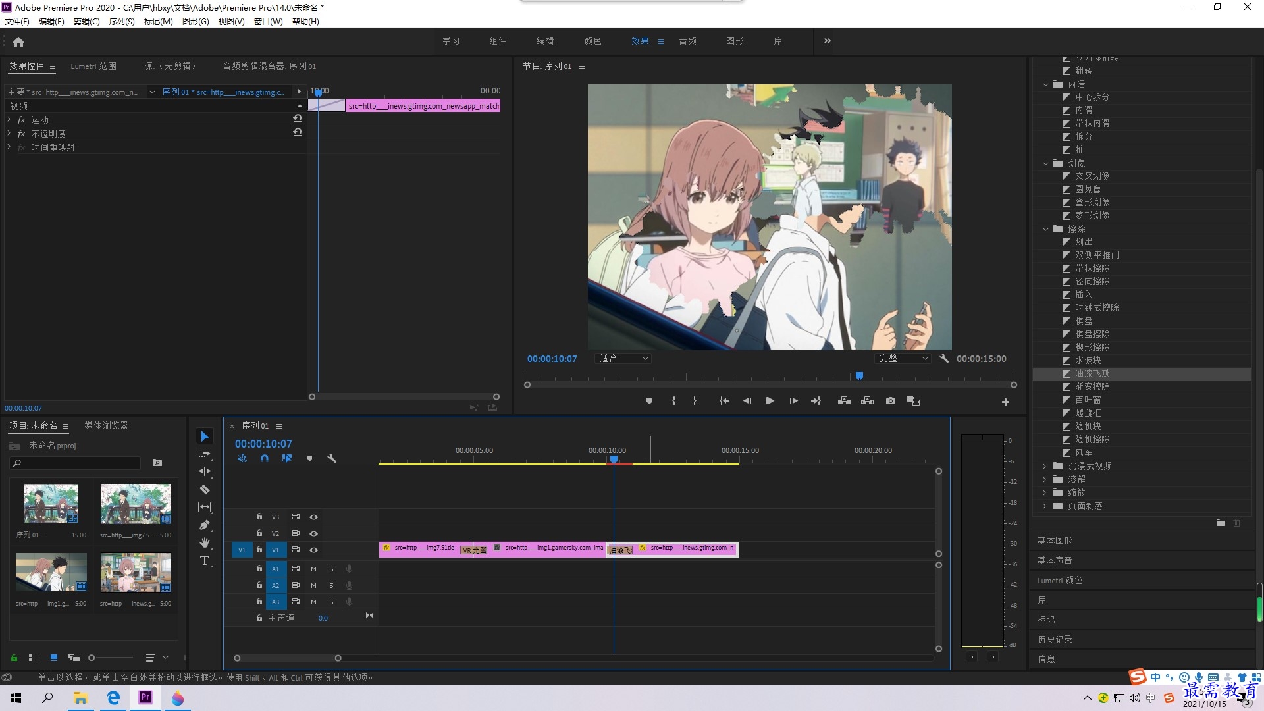
Task: Switch Project panel to list view
Action: tap(34, 658)
